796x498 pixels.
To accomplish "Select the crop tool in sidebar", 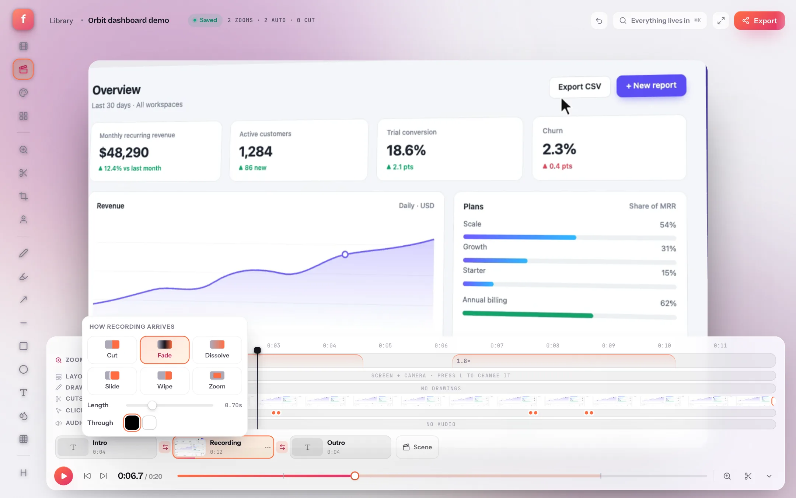I will (x=23, y=196).
